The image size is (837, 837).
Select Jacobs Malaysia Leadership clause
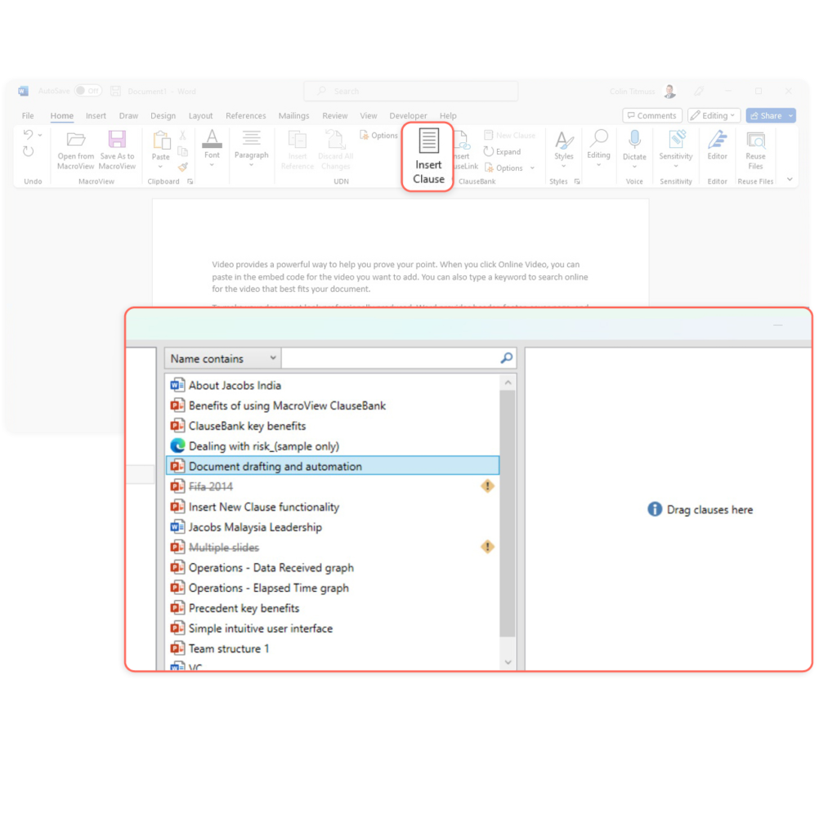click(333, 527)
